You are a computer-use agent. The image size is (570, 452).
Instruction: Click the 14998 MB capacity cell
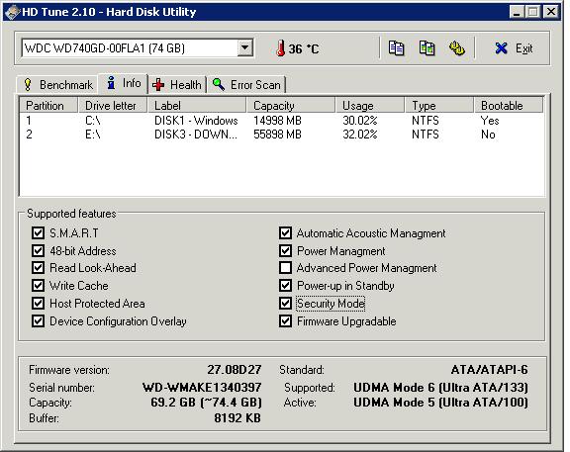(x=277, y=121)
